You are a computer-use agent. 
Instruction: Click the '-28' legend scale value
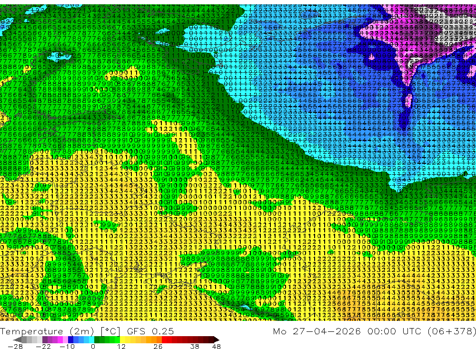click(15, 346)
